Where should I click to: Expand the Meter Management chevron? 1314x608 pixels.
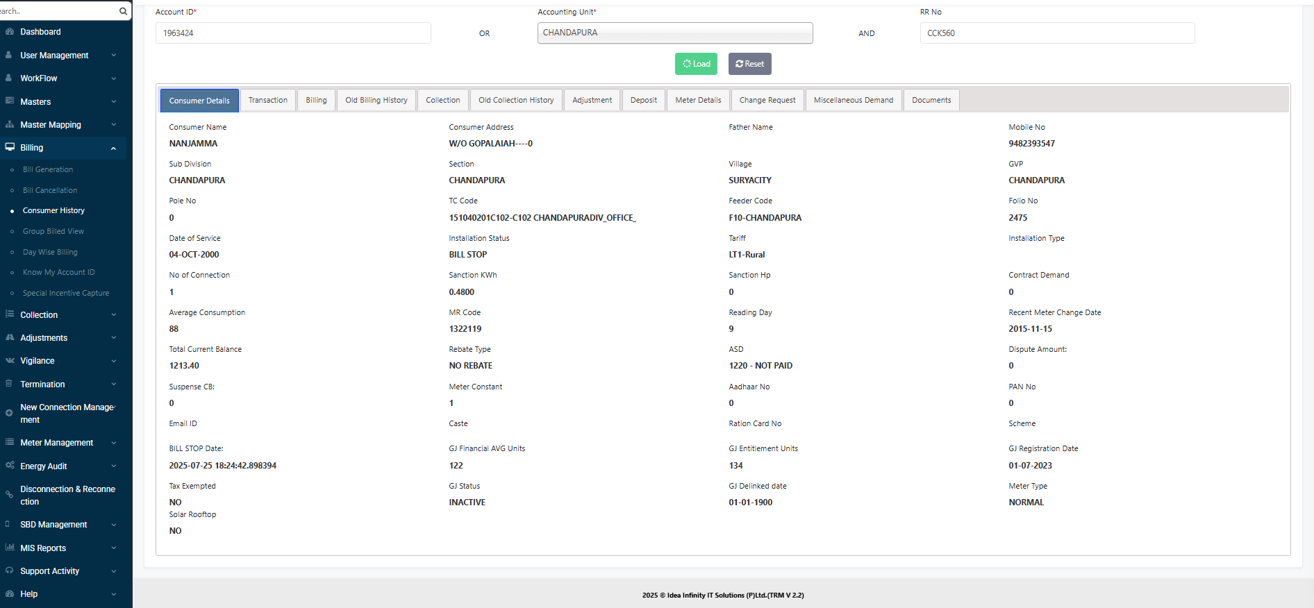coord(114,443)
